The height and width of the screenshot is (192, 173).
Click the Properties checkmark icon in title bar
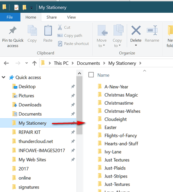coord(16,7)
